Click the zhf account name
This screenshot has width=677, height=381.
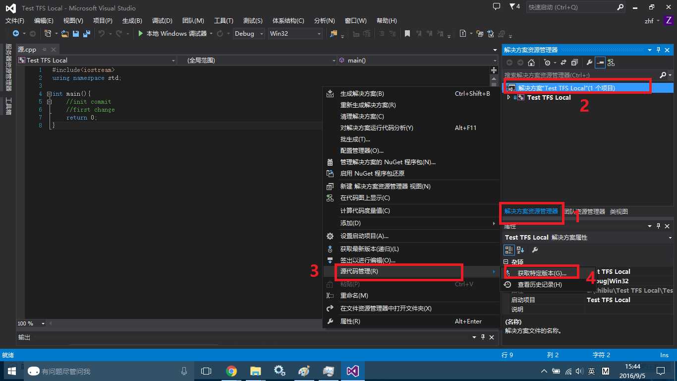(649, 21)
